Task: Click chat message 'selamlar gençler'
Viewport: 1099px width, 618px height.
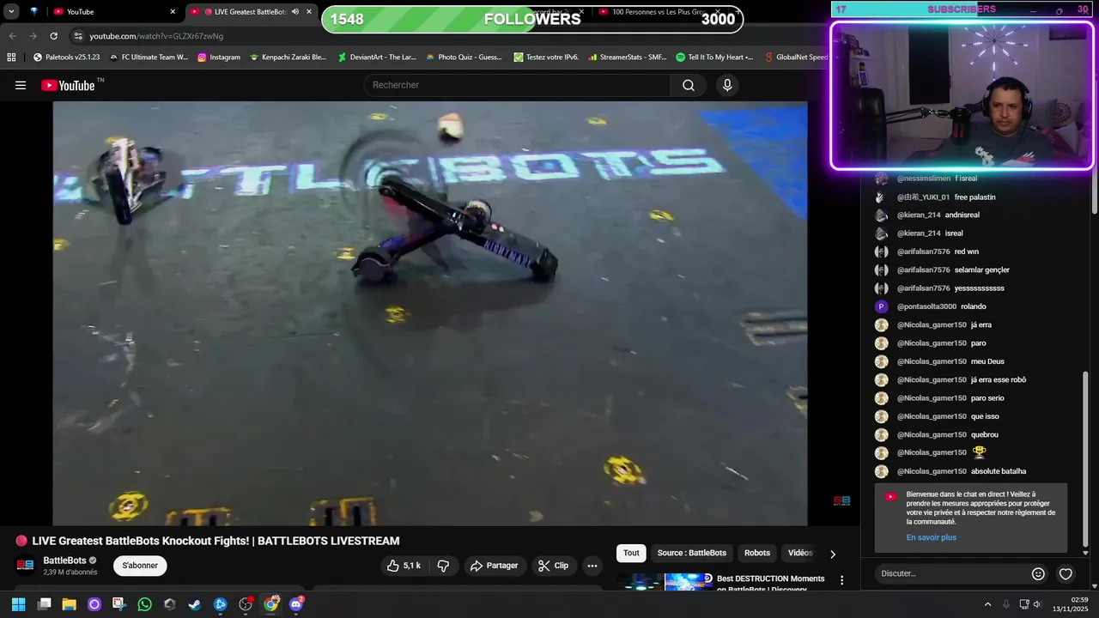Action: click(981, 270)
